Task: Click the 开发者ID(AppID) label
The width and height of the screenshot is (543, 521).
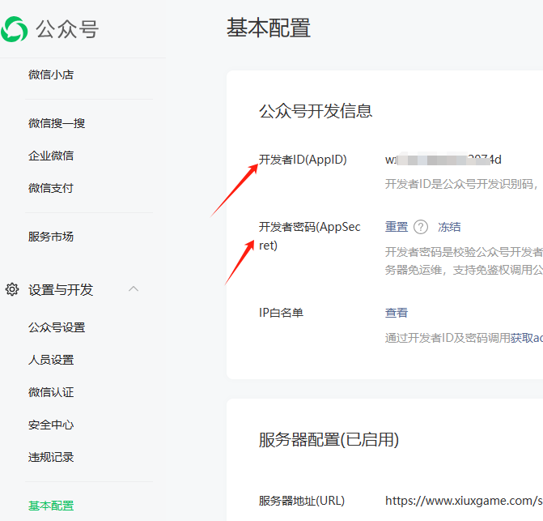Action: (x=303, y=160)
